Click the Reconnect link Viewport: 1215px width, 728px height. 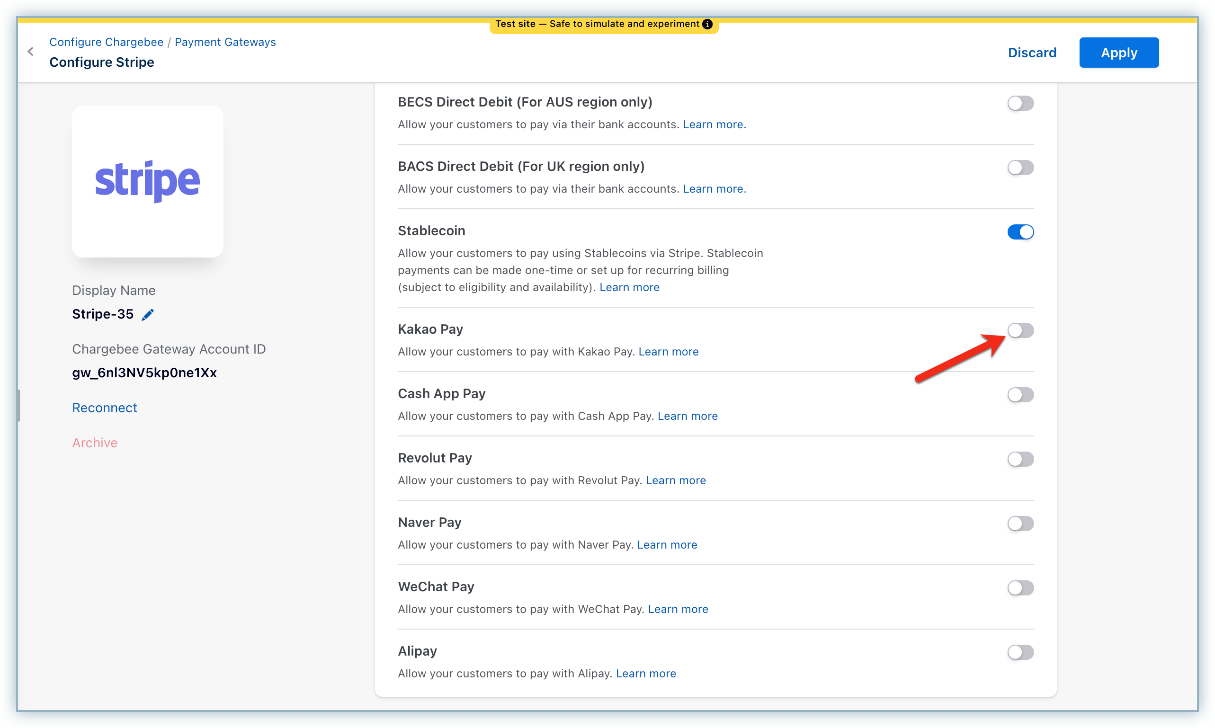coord(105,408)
